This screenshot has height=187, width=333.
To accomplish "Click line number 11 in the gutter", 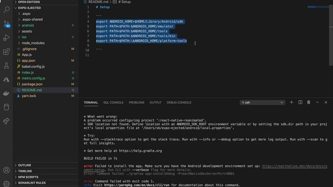I will [87, 56].
